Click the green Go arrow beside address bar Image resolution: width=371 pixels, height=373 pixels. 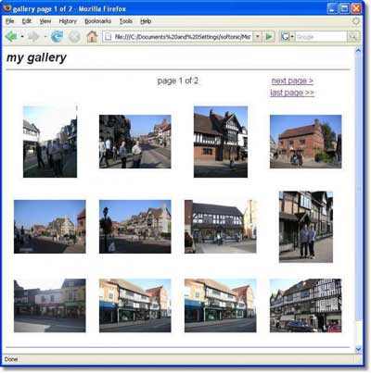(x=269, y=37)
